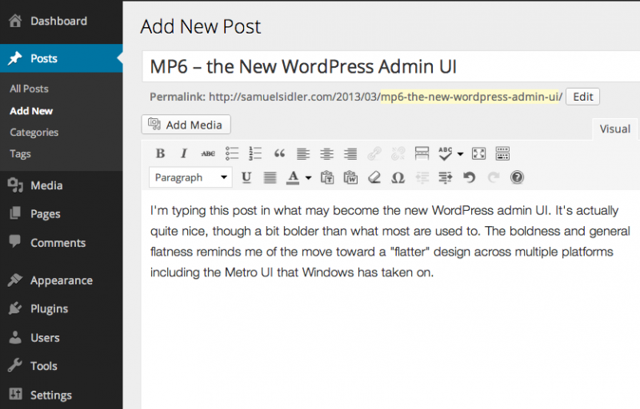This screenshot has width=640, height=409.
Task: Select Add New under Posts
Action: point(31,111)
